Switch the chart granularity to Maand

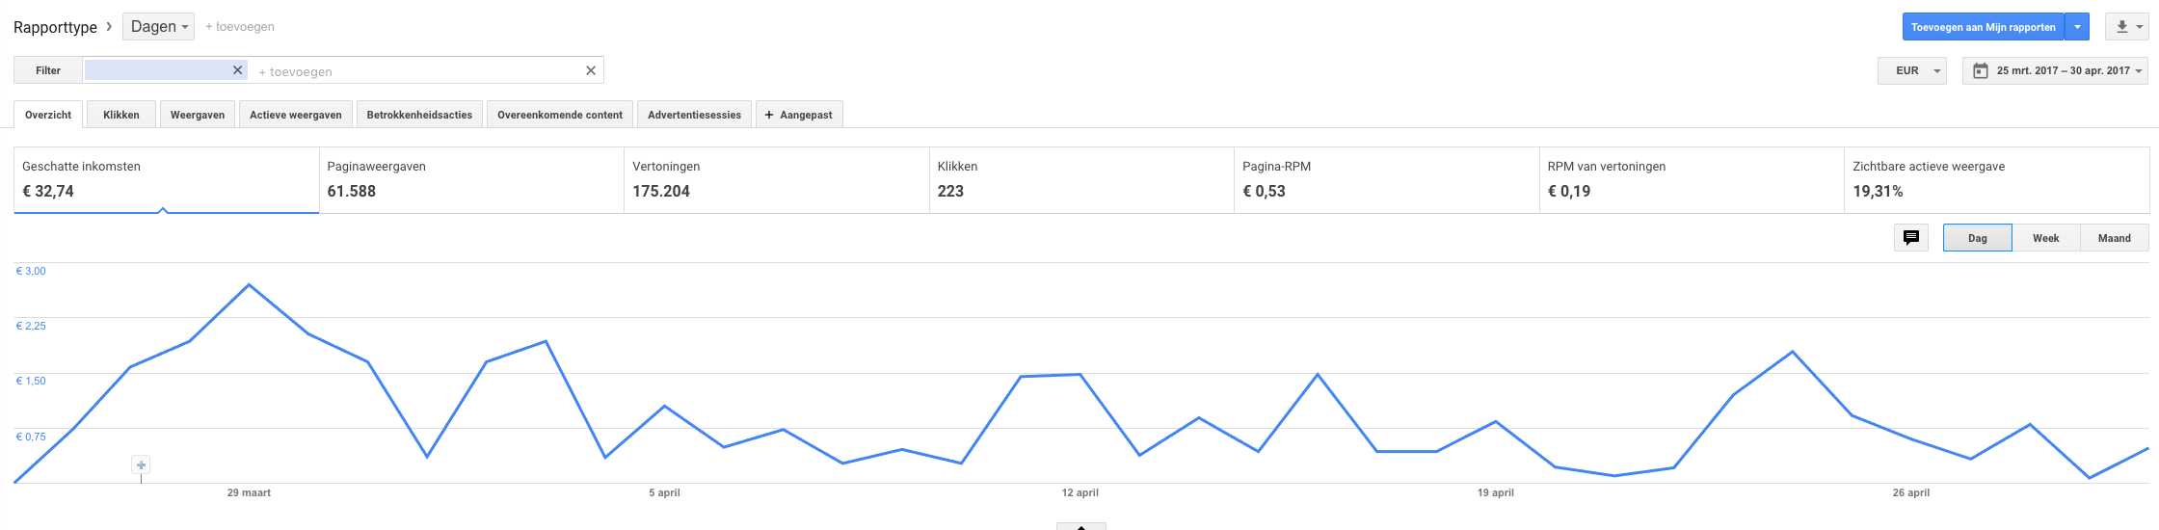point(2114,238)
